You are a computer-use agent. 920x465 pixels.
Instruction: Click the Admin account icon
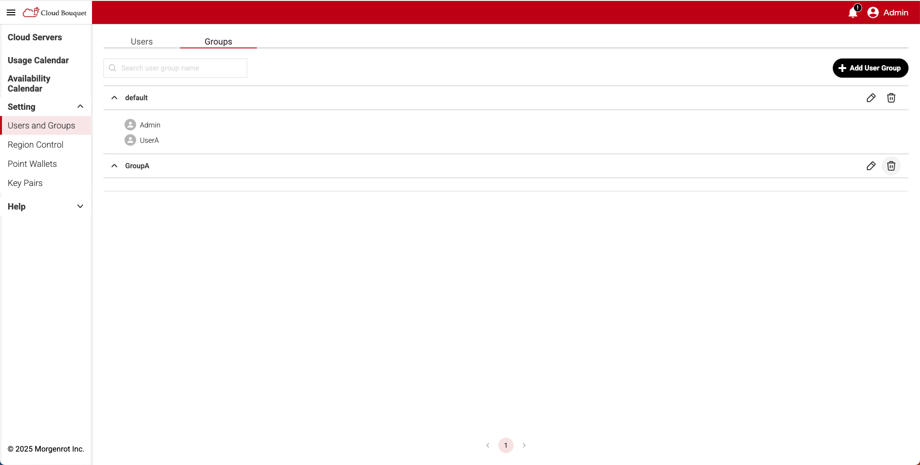pyautogui.click(x=873, y=12)
